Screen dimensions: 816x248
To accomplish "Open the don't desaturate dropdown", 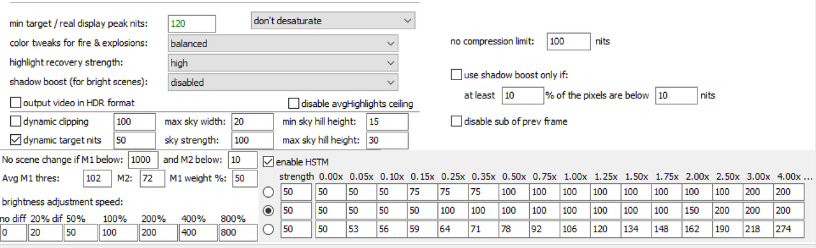I will click(x=333, y=21).
